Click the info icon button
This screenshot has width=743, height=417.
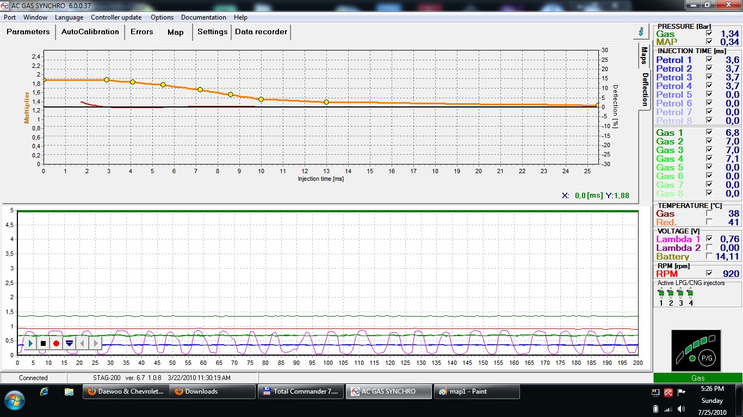tap(641, 31)
